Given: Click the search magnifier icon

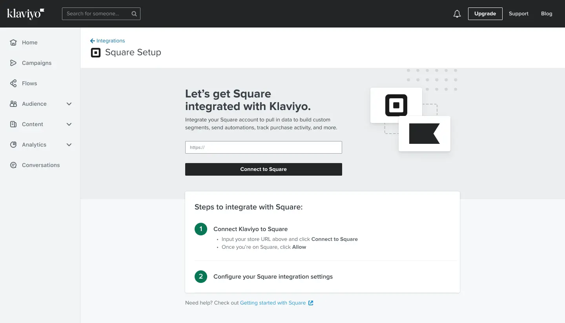Looking at the screenshot, I should [134, 14].
